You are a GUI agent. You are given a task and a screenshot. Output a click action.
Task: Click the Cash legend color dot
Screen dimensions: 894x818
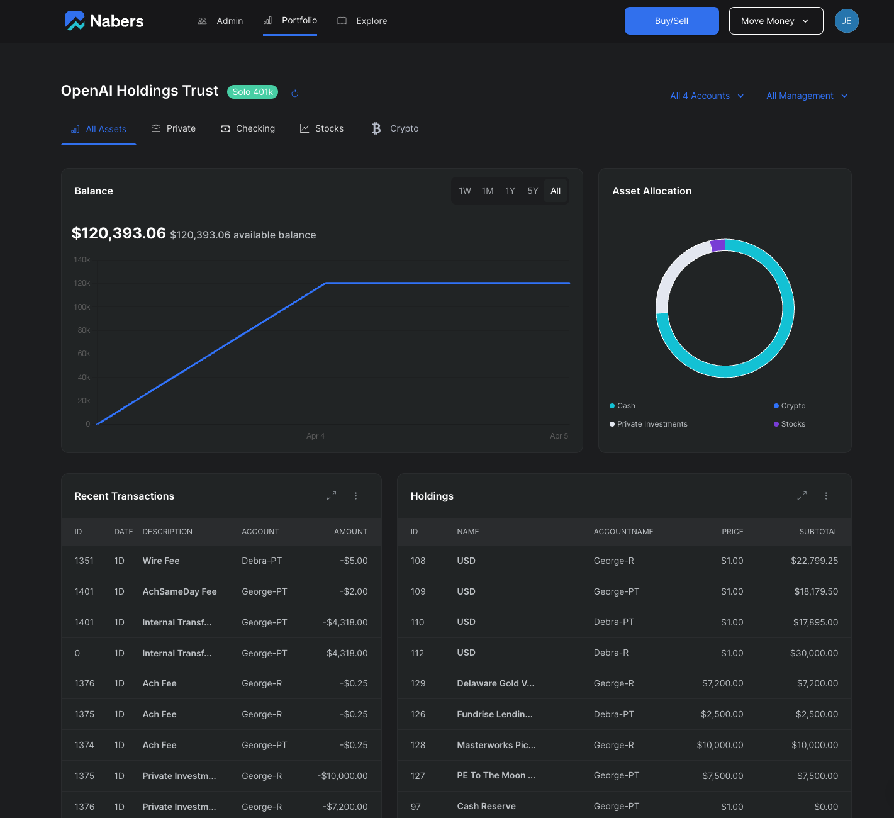[x=612, y=406]
